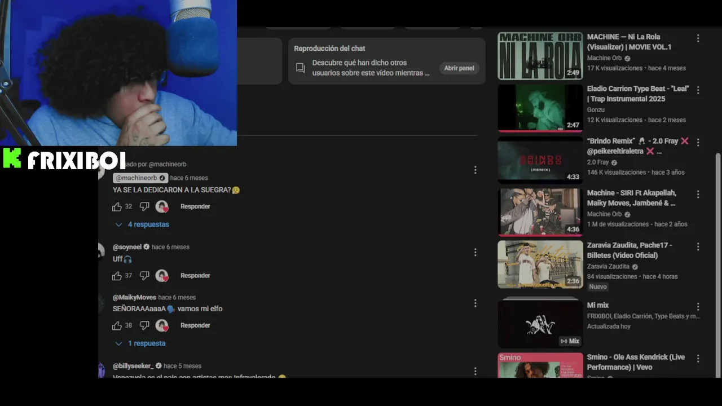Open 'Zaravia Zaudita, Pache17 - Billetes' title
This screenshot has height=406, width=722.
pyautogui.click(x=629, y=250)
